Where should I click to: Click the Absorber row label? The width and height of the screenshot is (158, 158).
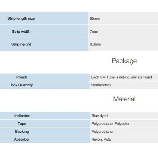(22, 139)
